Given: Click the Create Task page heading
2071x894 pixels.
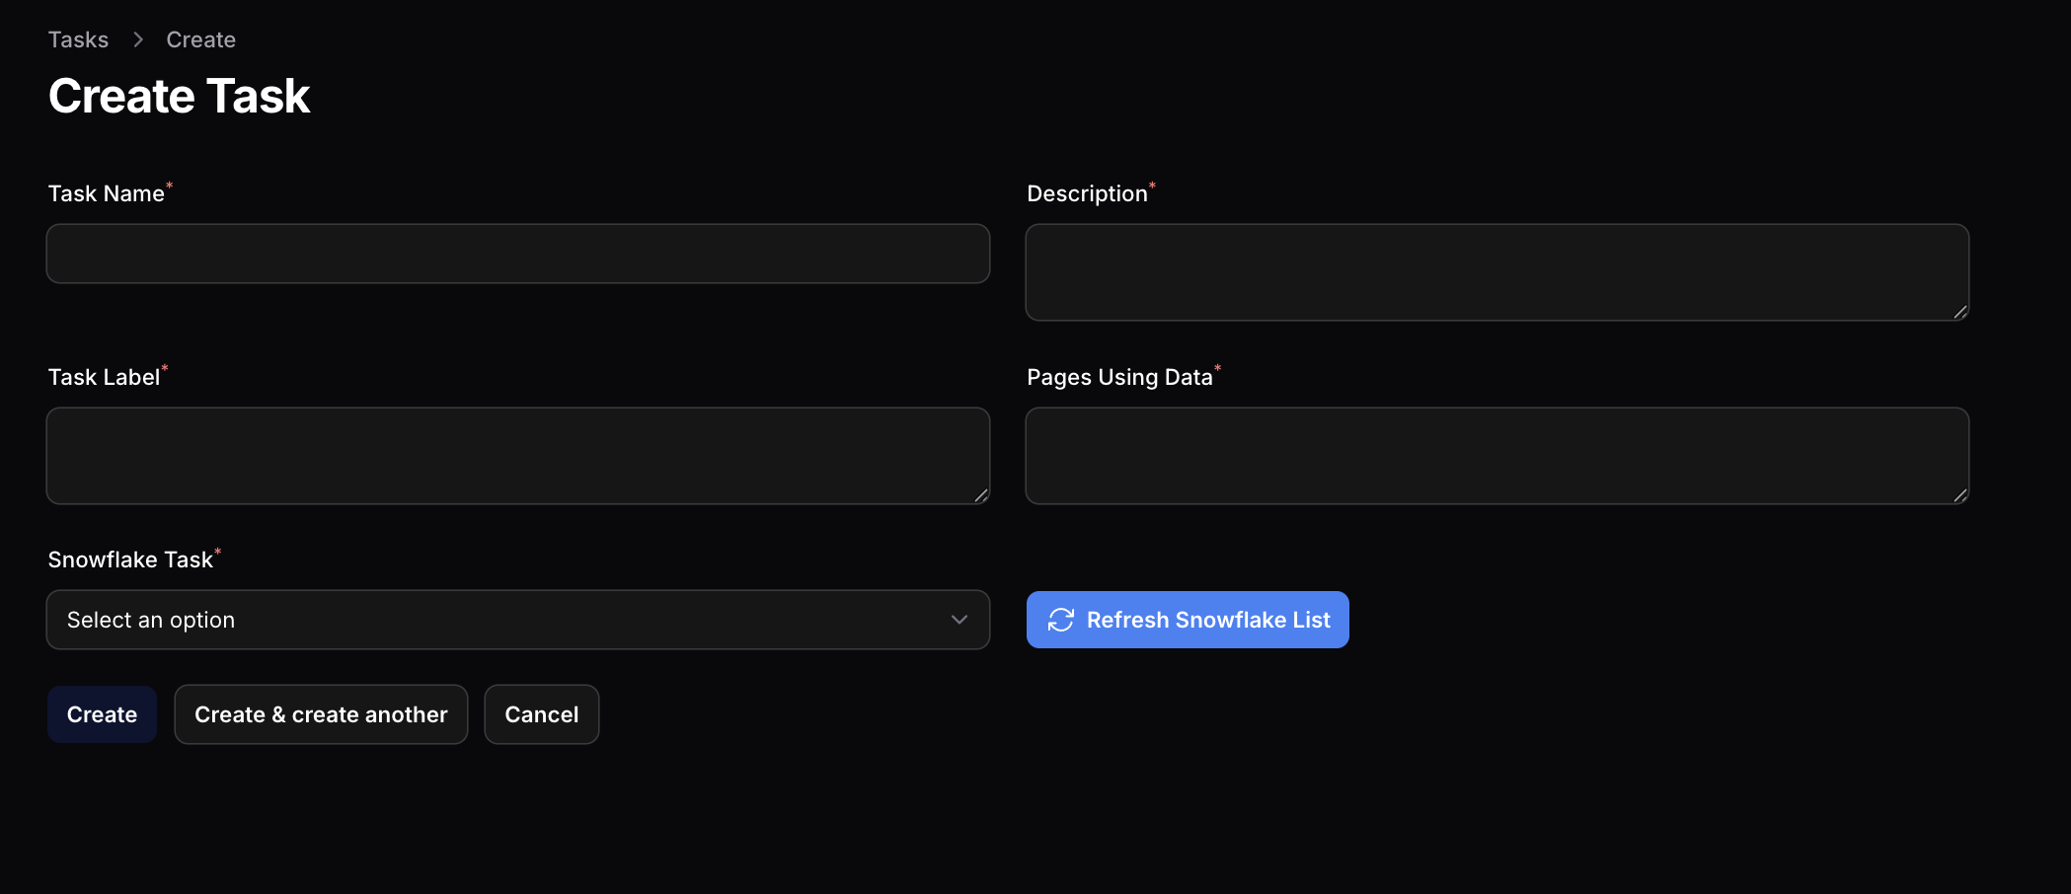Looking at the screenshot, I should click(179, 95).
